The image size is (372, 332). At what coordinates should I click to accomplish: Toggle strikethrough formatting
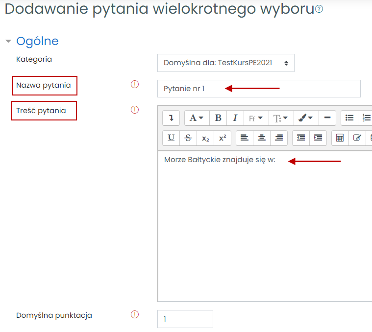[188, 138]
